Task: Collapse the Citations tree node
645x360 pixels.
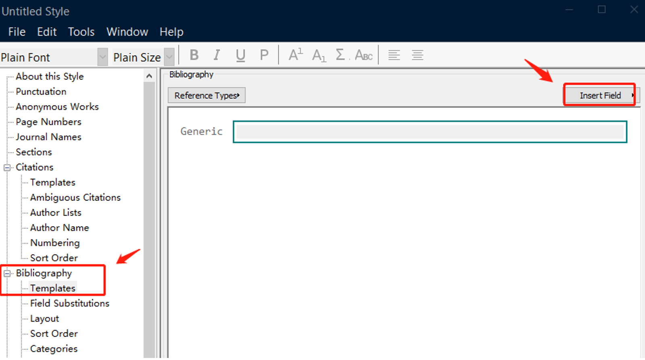Action: click(x=7, y=167)
